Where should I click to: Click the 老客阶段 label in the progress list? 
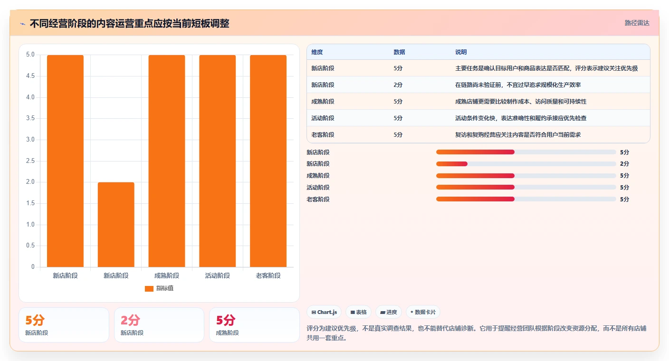click(x=318, y=199)
